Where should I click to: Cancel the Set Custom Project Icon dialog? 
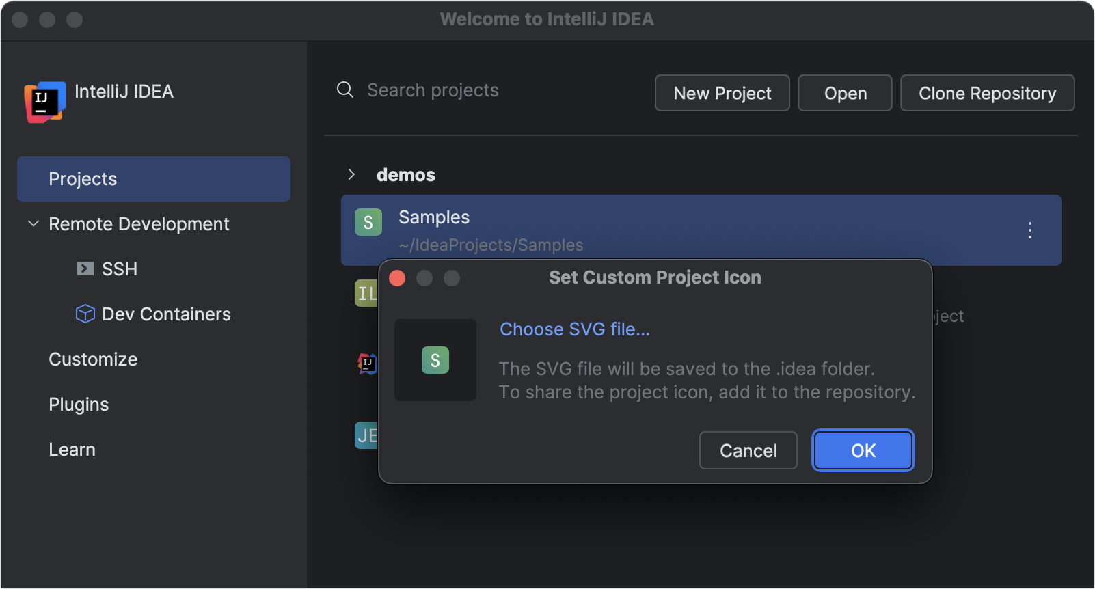click(x=748, y=450)
